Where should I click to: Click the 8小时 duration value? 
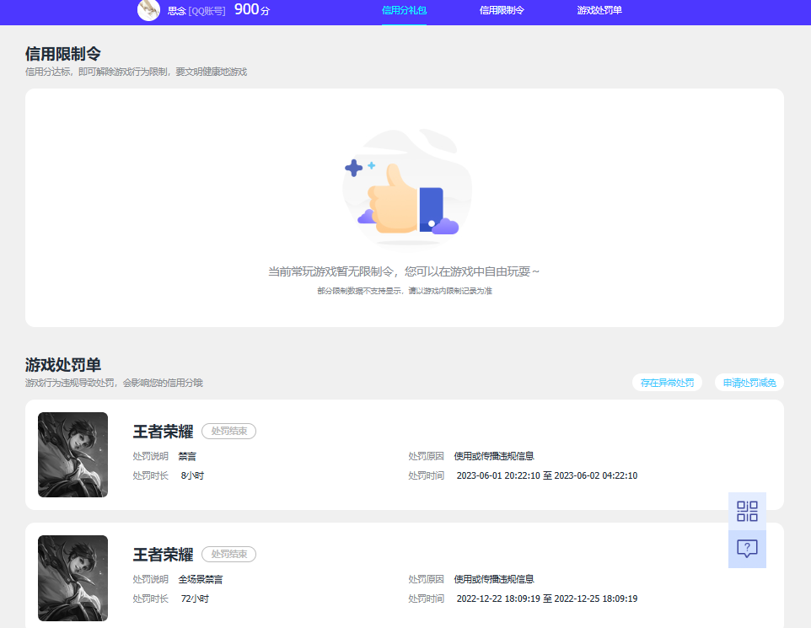(192, 475)
